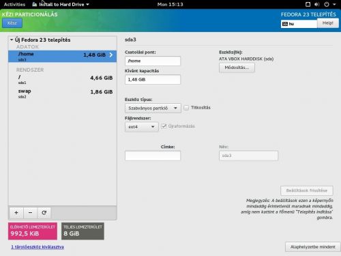This screenshot has width=341, height=256.
Task: Open the Eszköz típus device type dropdown
Action: click(x=153, y=108)
